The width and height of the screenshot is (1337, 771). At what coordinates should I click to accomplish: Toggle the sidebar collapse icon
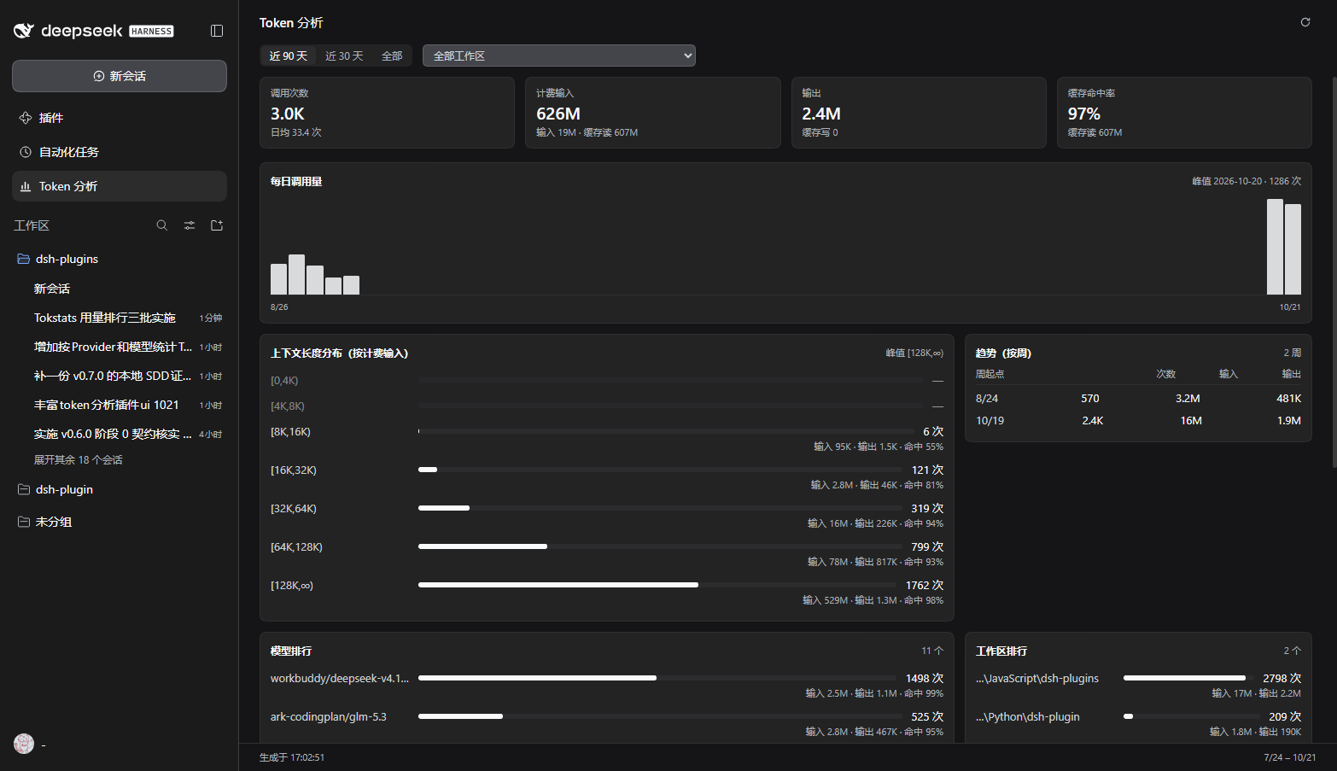217,31
